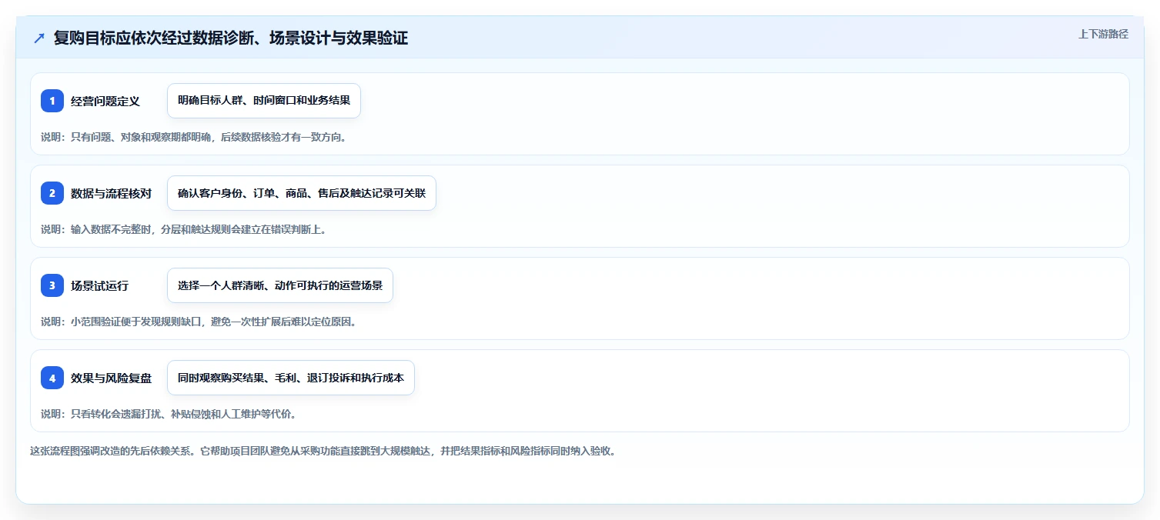Click the note 只有问题、对象和观察期都明确
Viewport: 1160px width, 520px height.
point(193,137)
